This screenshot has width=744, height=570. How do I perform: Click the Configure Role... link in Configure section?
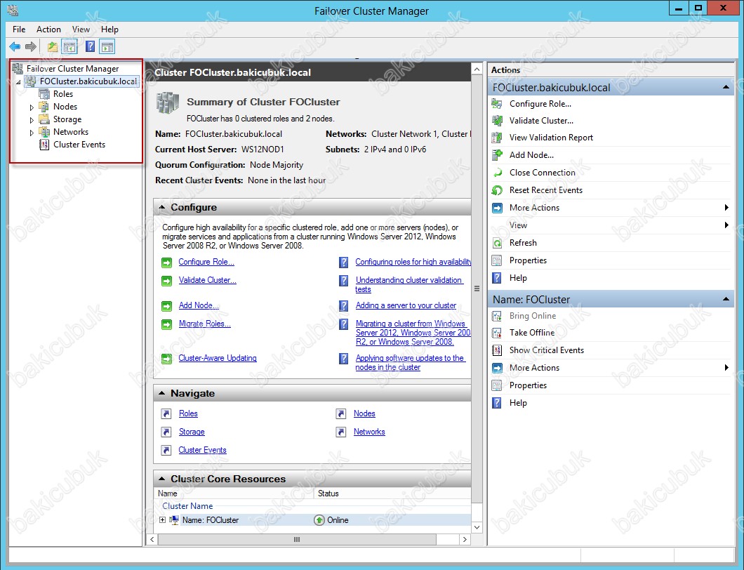coord(206,262)
